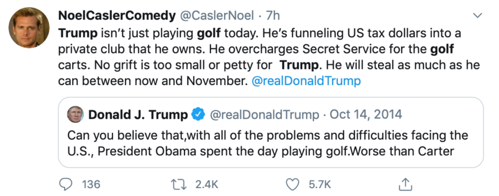The height and width of the screenshot is (196, 499).
Task: Expand the tweet options chevron menu
Action: click(x=478, y=16)
